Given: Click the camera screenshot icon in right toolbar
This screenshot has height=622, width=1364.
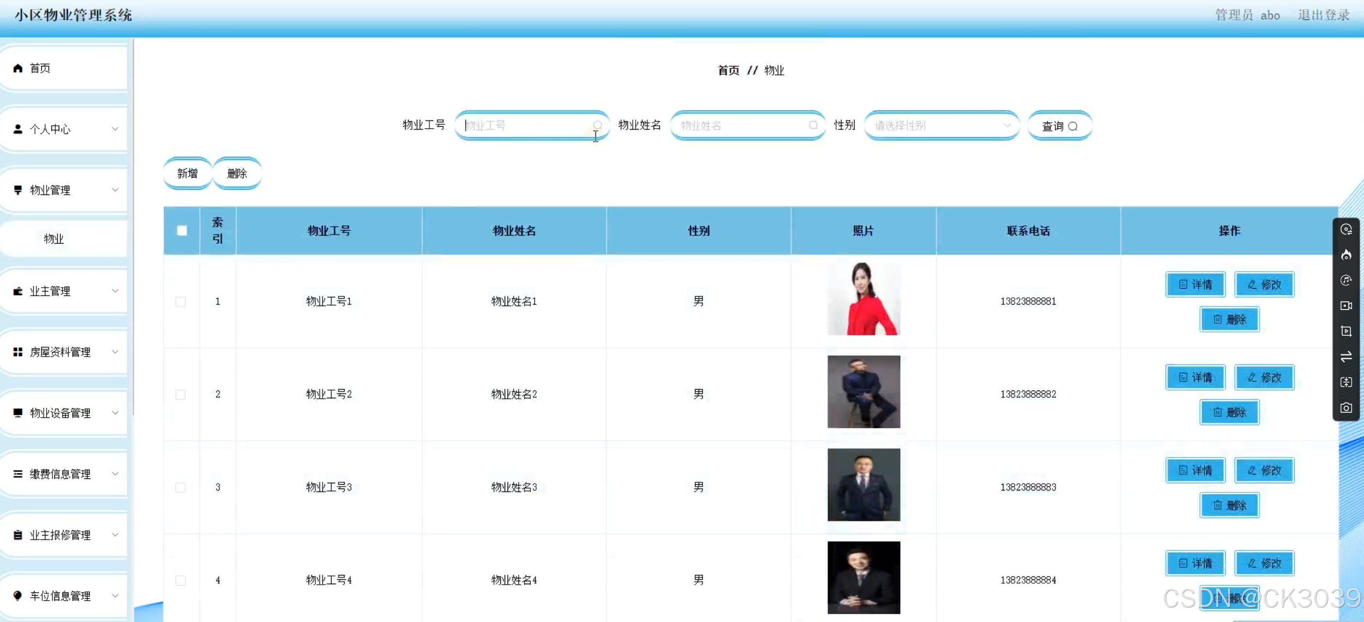Looking at the screenshot, I should (x=1346, y=408).
